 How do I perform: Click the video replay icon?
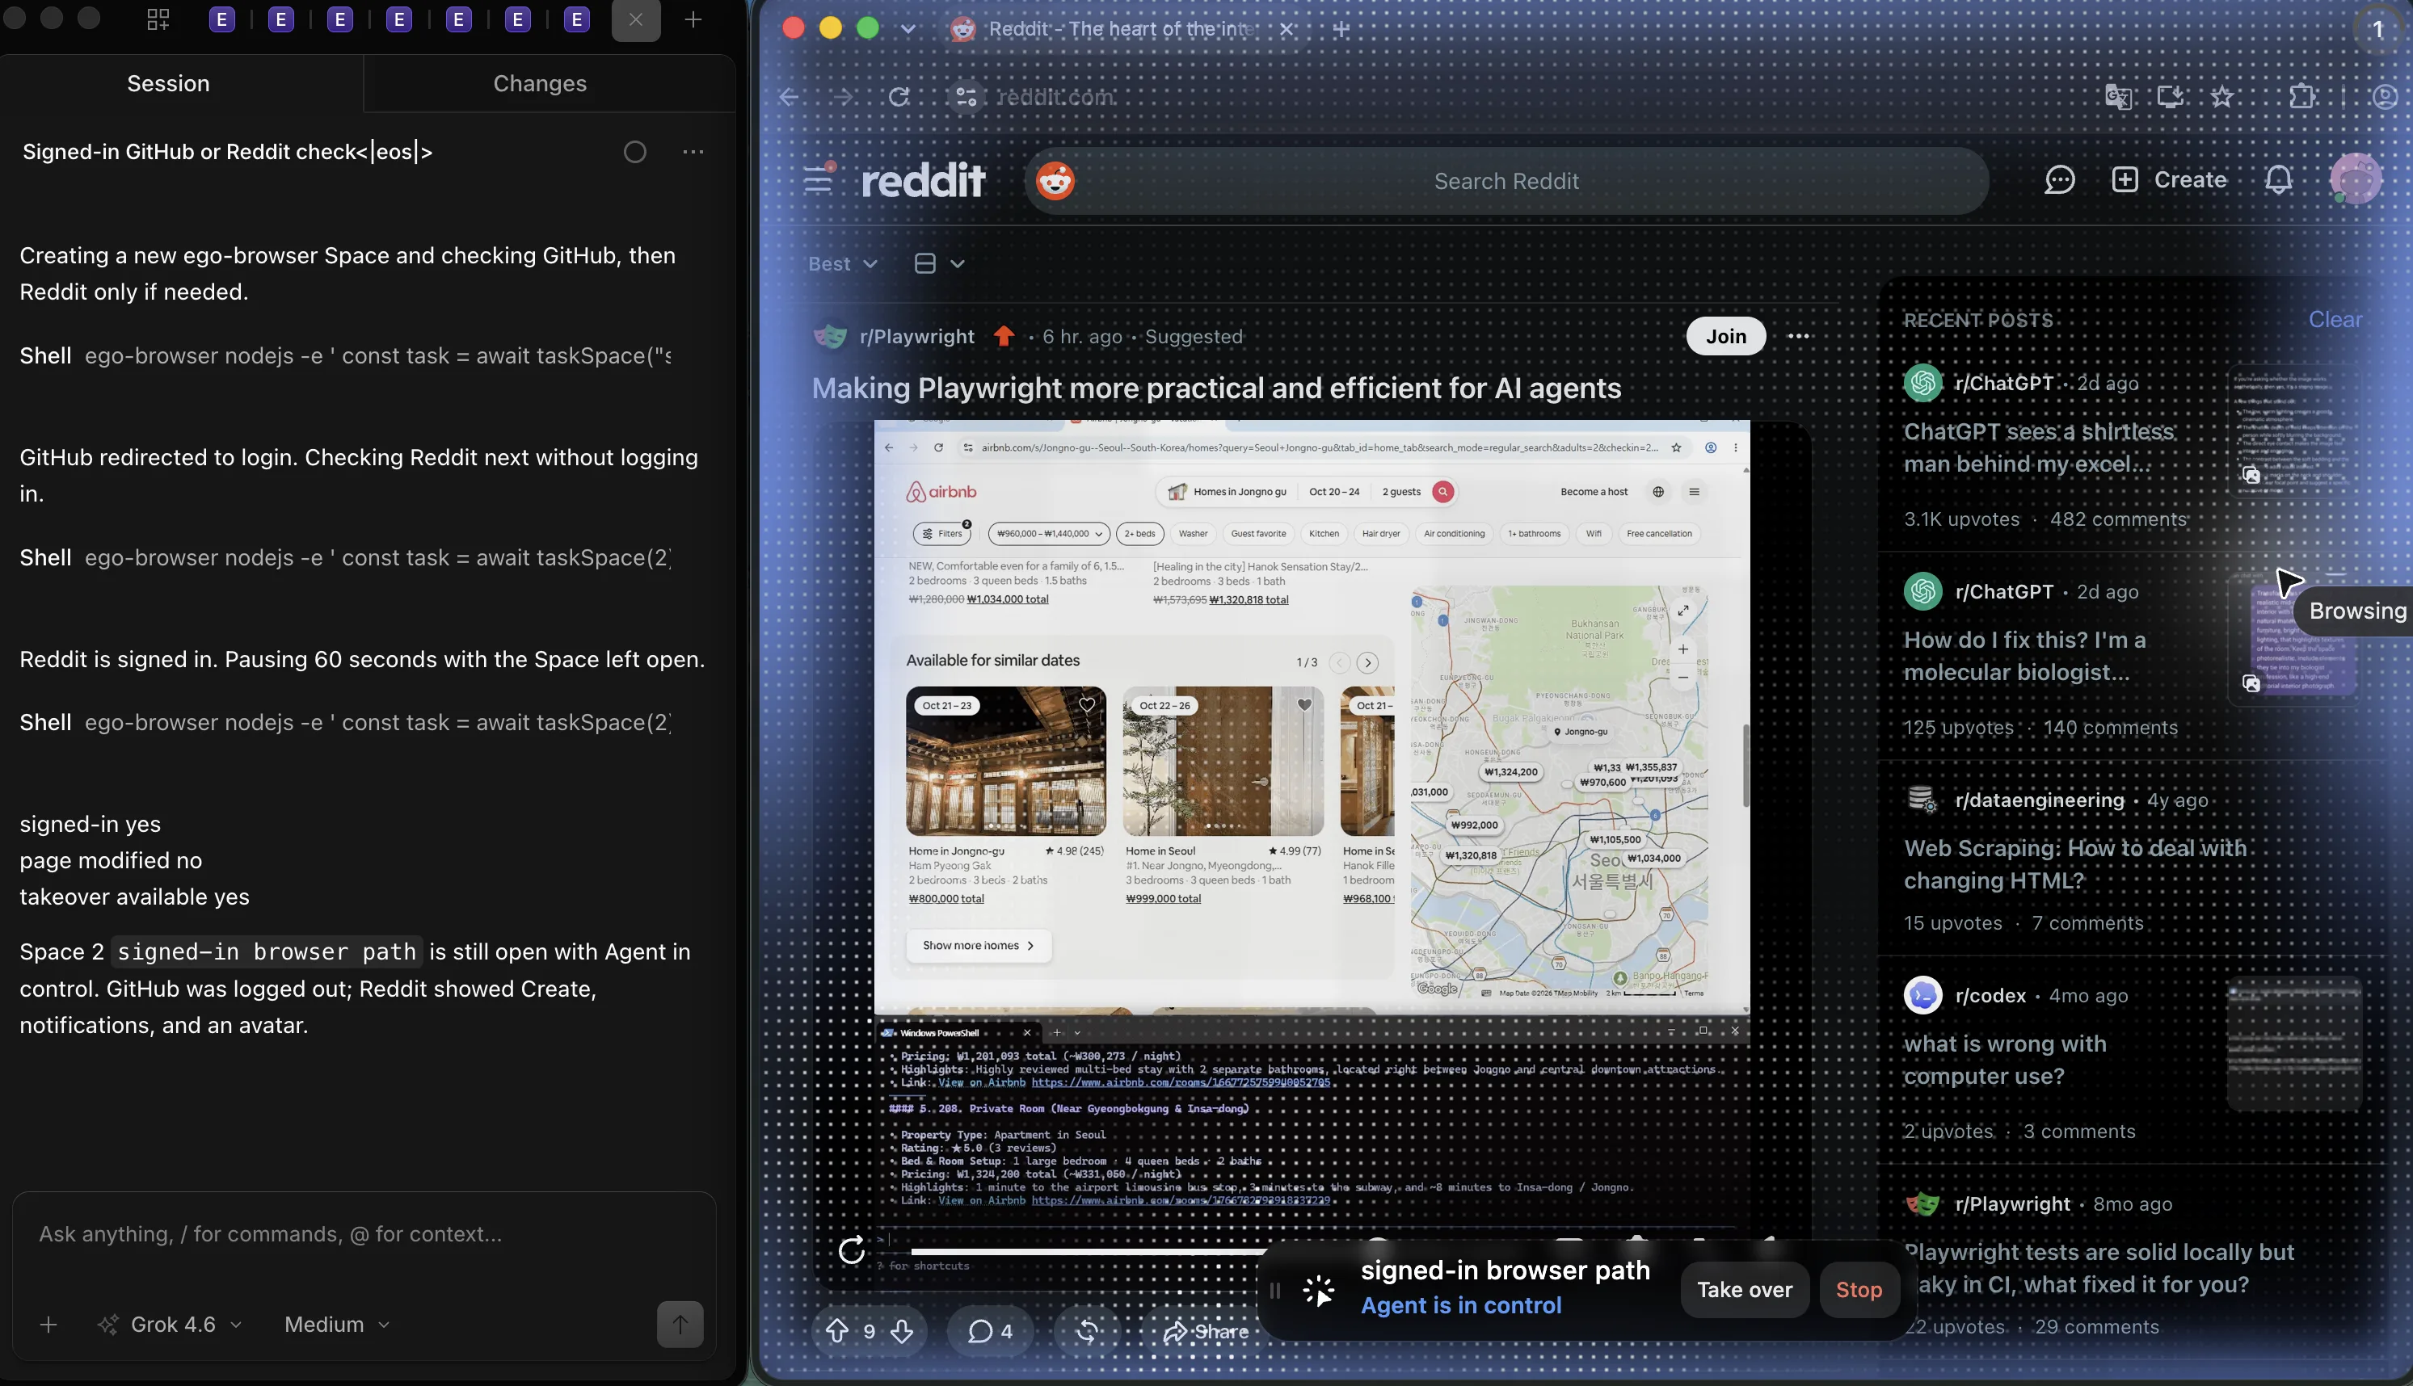[851, 1249]
